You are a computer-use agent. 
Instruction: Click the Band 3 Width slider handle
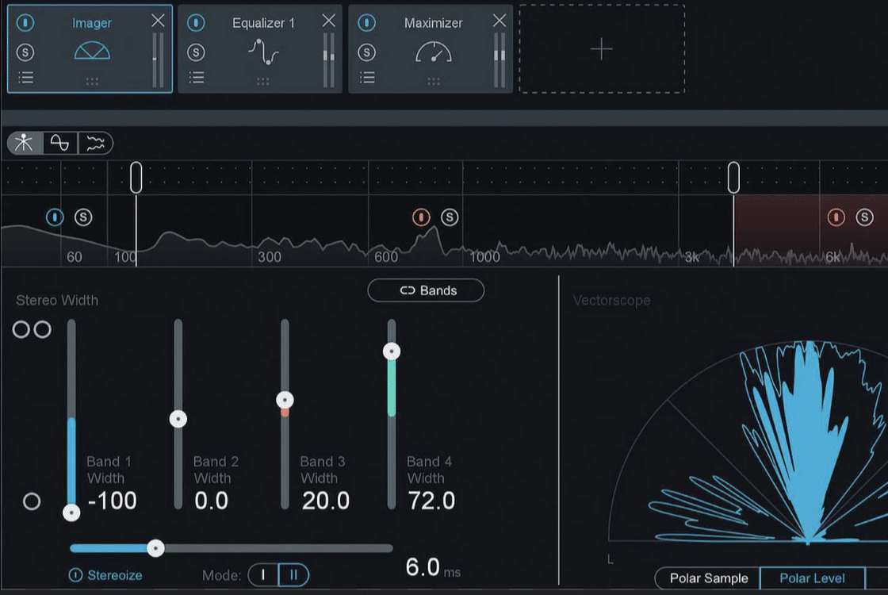coord(285,400)
